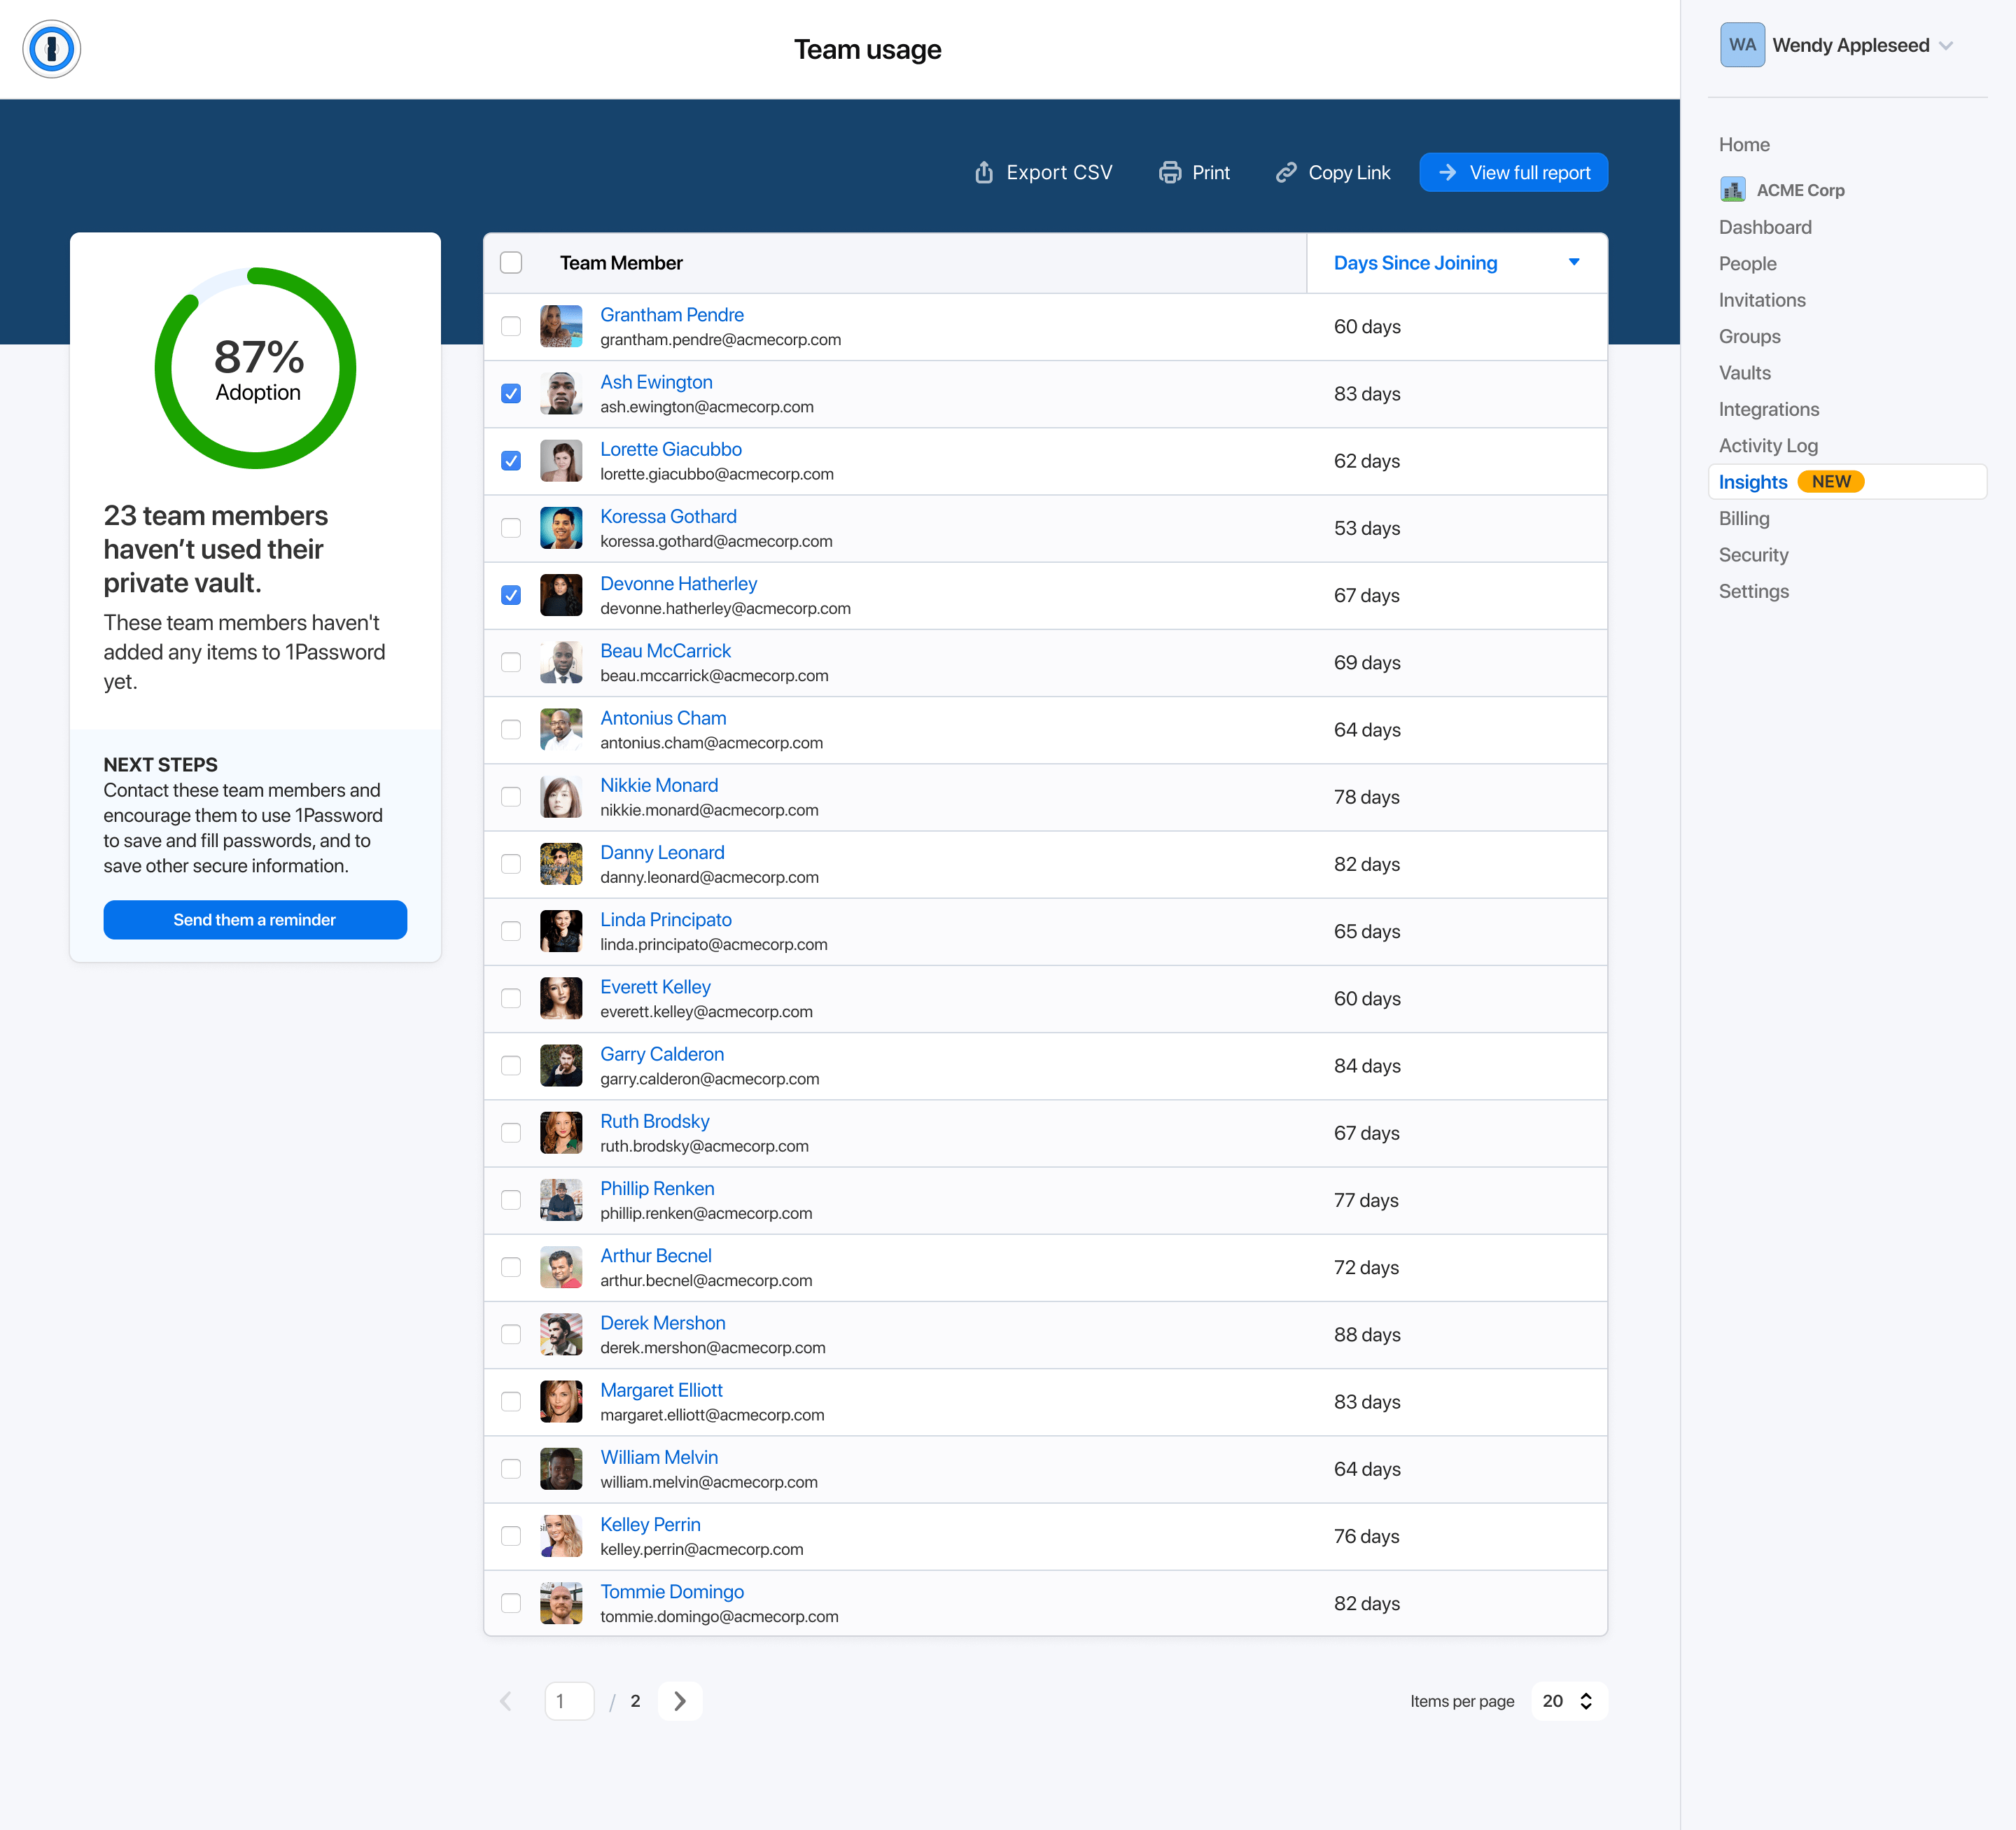Click the previous page arrow icon

pos(505,1700)
